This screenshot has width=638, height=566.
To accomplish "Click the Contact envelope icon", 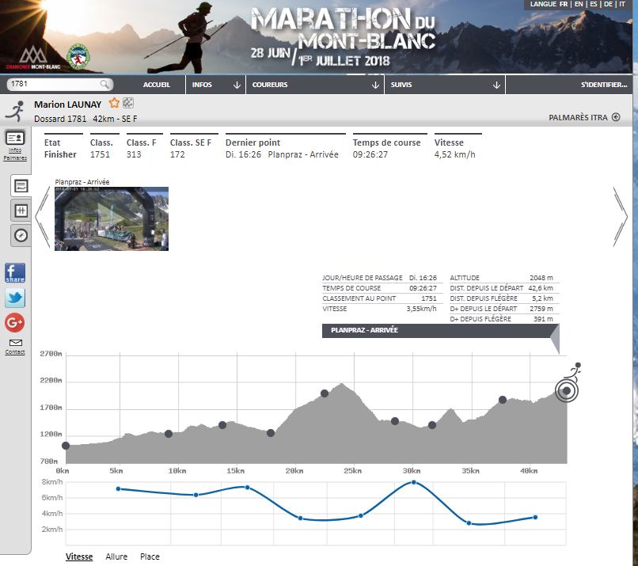I will (x=15, y=343).
